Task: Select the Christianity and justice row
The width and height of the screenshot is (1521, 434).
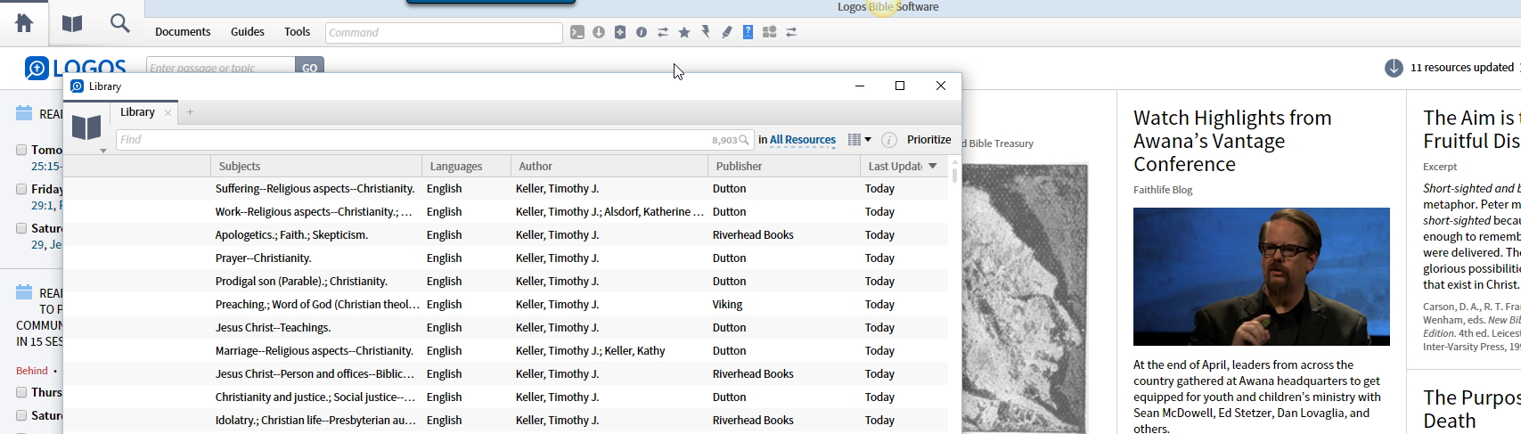Action: point(506,397)
